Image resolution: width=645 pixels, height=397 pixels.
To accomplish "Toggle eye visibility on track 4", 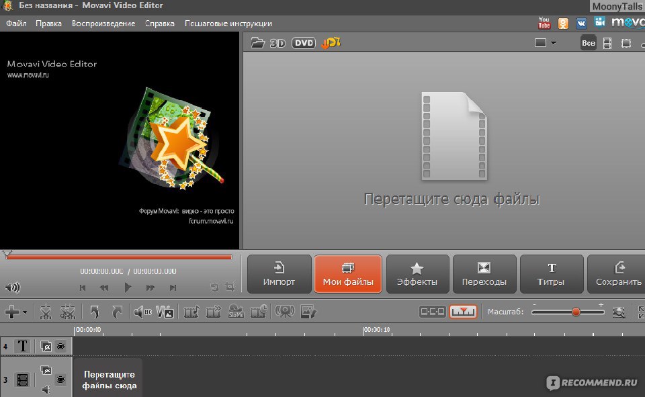I will pyautogui.click(x=61, y=347).
